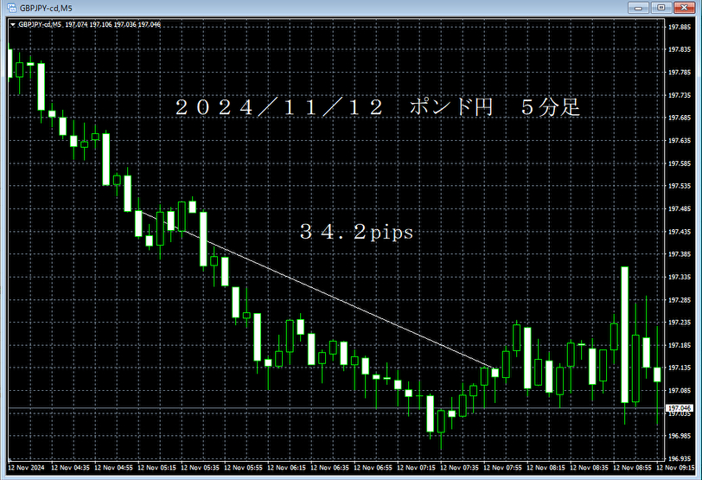Screen dimensions: 702x480
Task: Click time axis label '12 Nov 05:15'
Action: click(x=156, y=468)
